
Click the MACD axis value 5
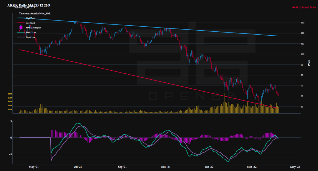[11, 121]
